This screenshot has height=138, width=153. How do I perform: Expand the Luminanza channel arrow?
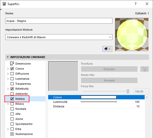coord(8,79)
